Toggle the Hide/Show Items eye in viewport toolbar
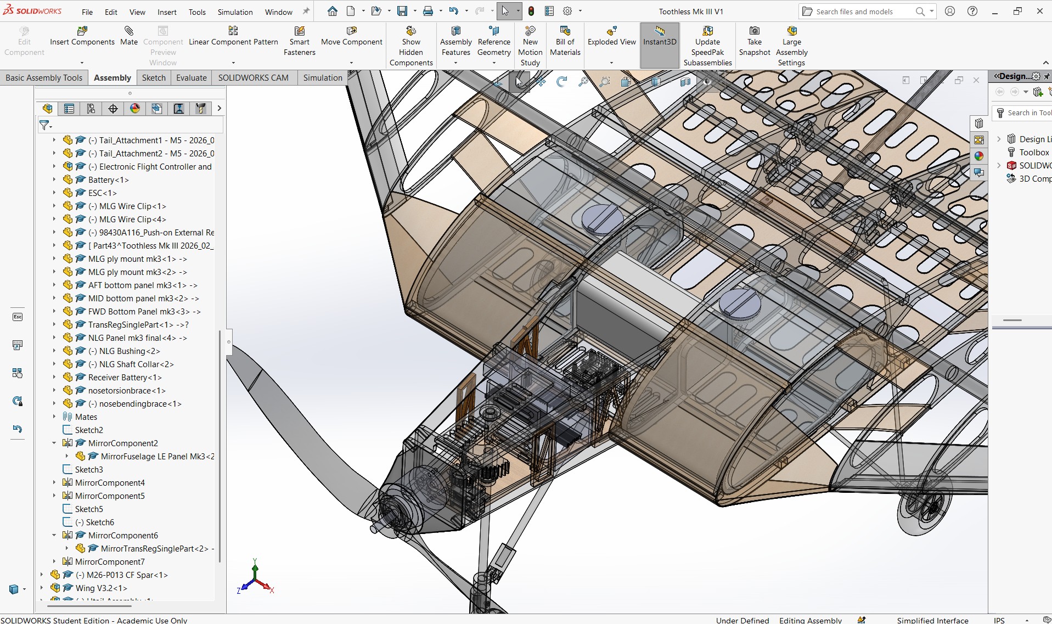The image size is (1052, 624). 707,82
